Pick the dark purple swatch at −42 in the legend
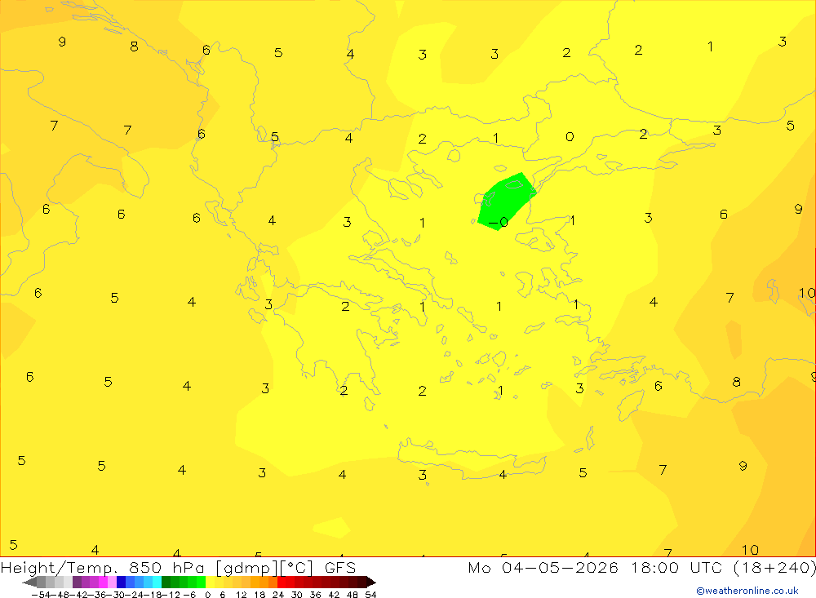This screenshot has height=598, width=816. click(x=77, y=582)
